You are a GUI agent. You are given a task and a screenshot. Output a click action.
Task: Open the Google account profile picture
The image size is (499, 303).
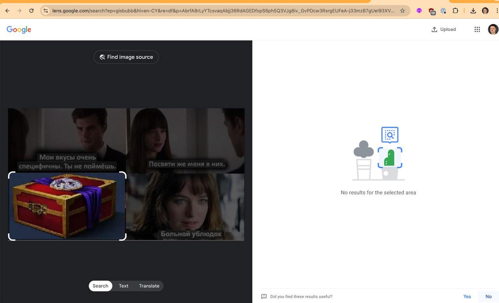pyautogui.click(x=493, y=29)
